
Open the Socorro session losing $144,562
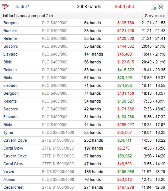(11, 46)
